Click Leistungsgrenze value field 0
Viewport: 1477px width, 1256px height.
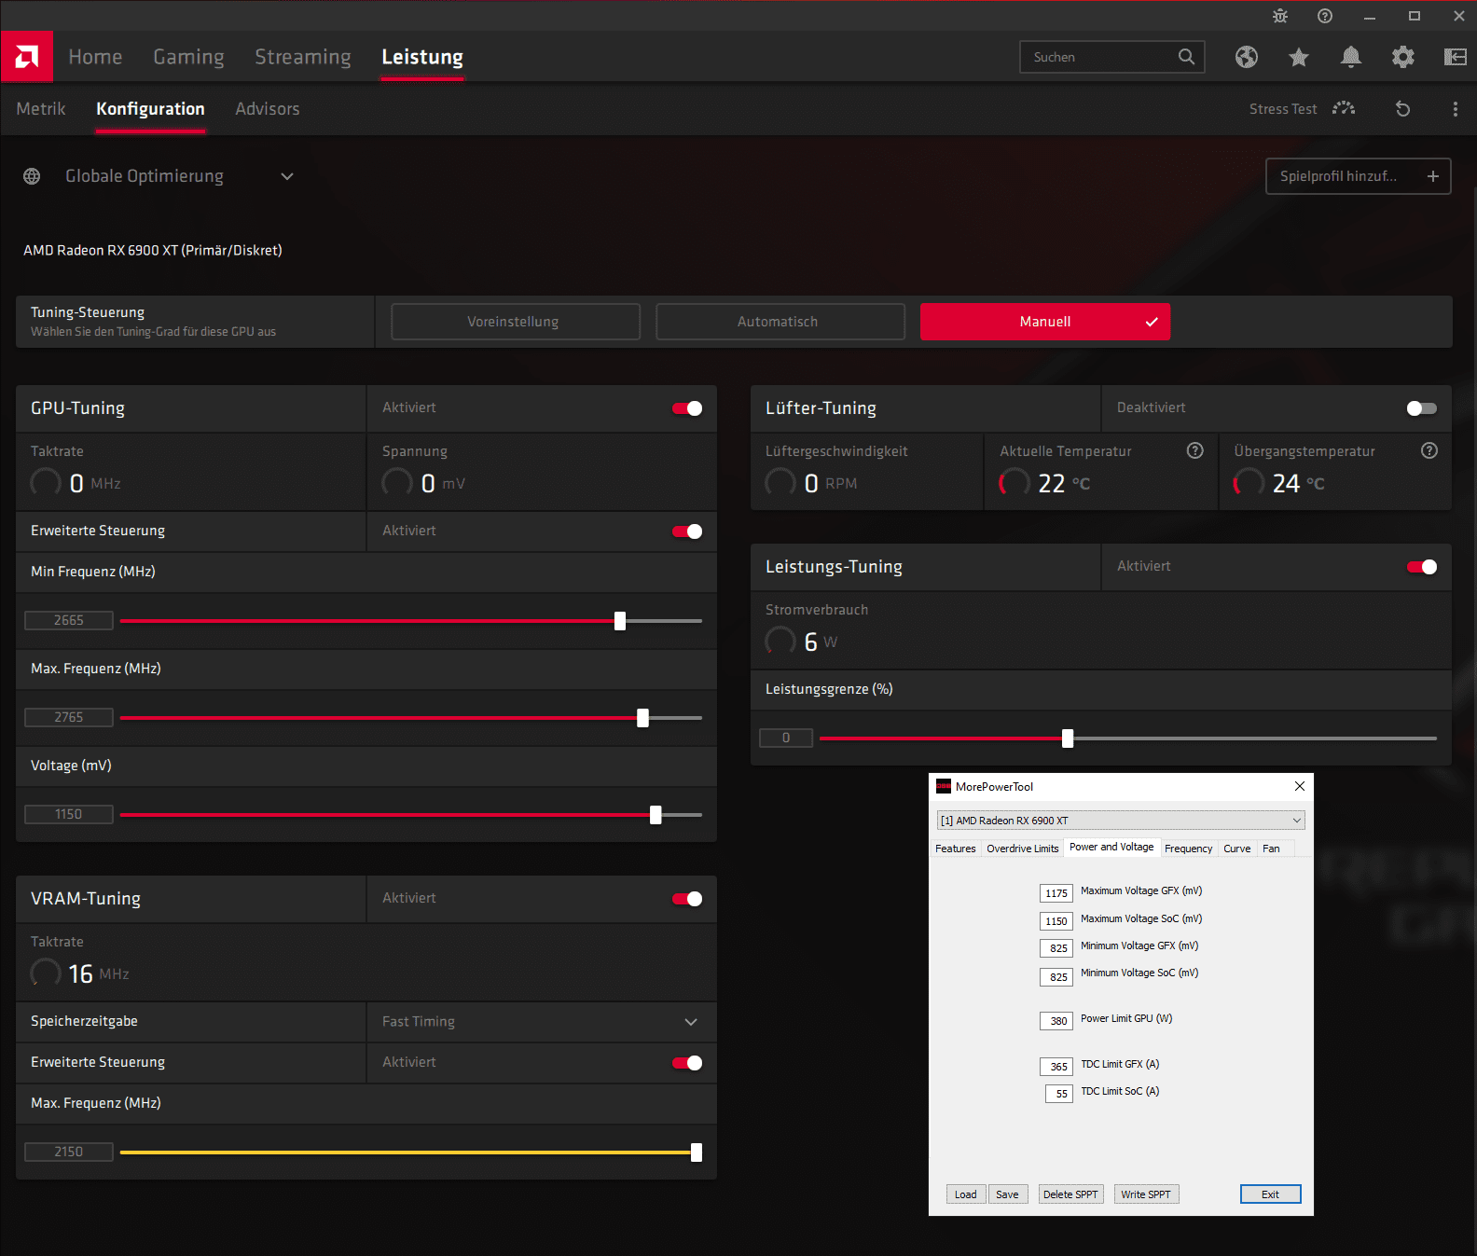point(786,738)
